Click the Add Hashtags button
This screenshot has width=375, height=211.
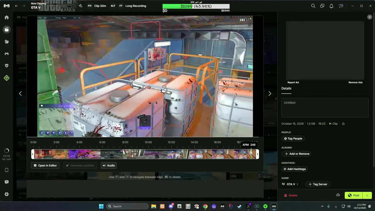point(294,169)
